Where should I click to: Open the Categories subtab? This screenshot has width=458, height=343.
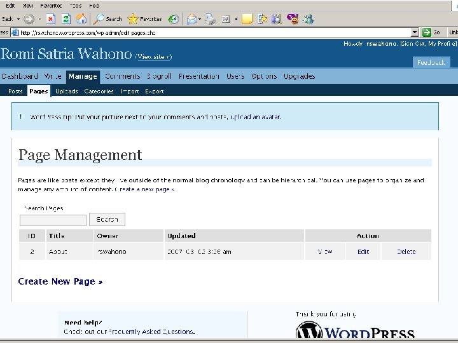pyautogui.click(x=99, y=91)
